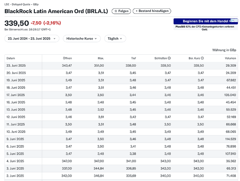Click the date cell 16. Juni 2025
This screenshot has width=240, height=181.
point(16,102)
